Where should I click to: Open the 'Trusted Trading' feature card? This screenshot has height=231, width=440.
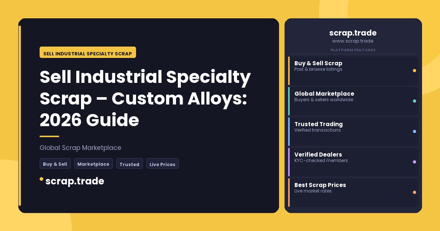(x=353, y=131)
